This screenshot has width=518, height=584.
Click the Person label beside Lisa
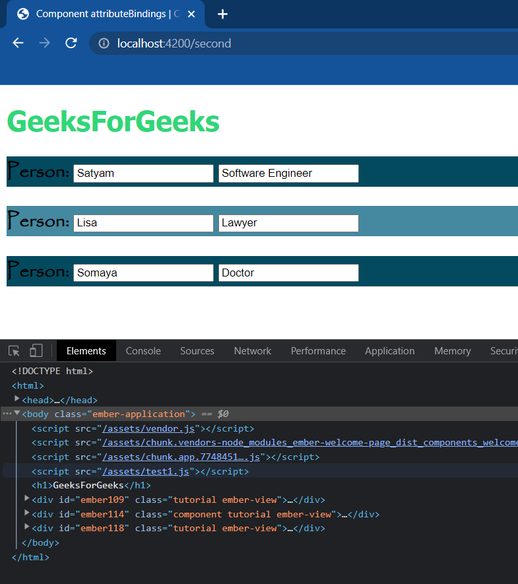point(38,220)
